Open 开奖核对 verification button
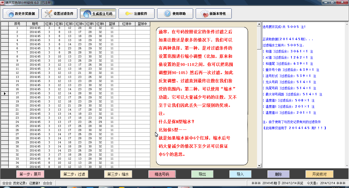 (x=319, y=174)
